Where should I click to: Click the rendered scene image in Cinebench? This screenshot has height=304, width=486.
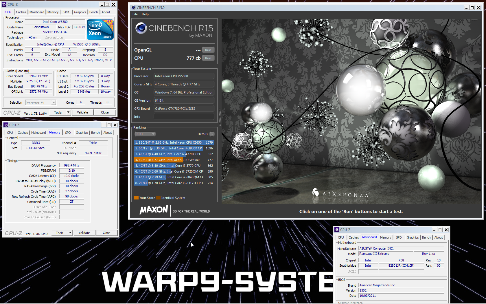coord(351,111)
